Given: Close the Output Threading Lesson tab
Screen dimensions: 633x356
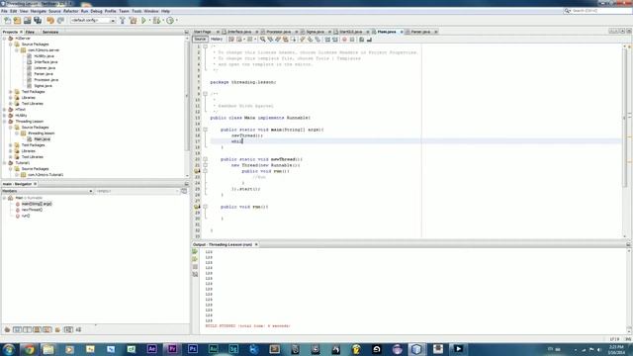Looking at the screenshot, I should [x=256, y=244].
